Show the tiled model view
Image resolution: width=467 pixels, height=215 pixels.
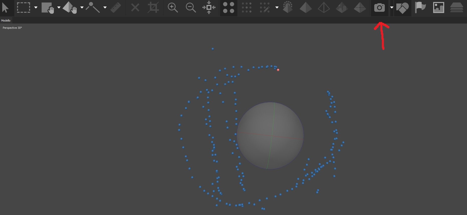(x=360, y=8)
